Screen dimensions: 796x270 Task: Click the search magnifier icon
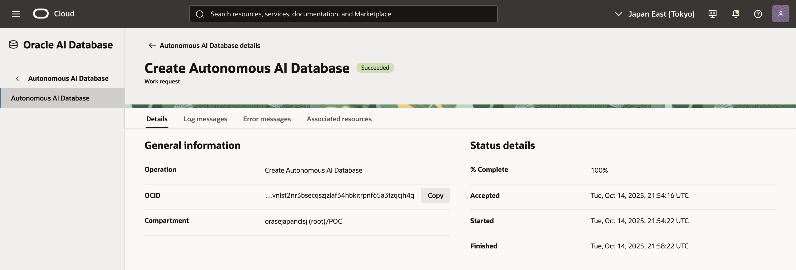pyautogui.click(x=200, y=14)
